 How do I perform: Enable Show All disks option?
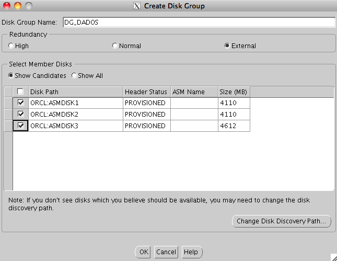pyautogui.click(x=74, y=75)
